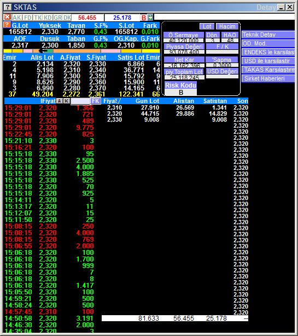Open Teknik Detay
Viewport: 298px width, 336px height.
pos(268,35)
